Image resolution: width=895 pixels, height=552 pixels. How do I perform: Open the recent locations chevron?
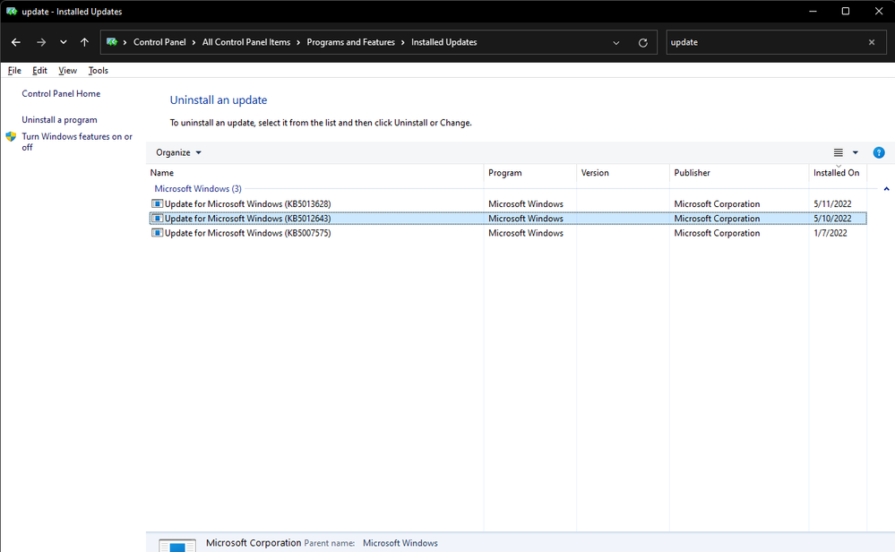(x=64, y=42)
